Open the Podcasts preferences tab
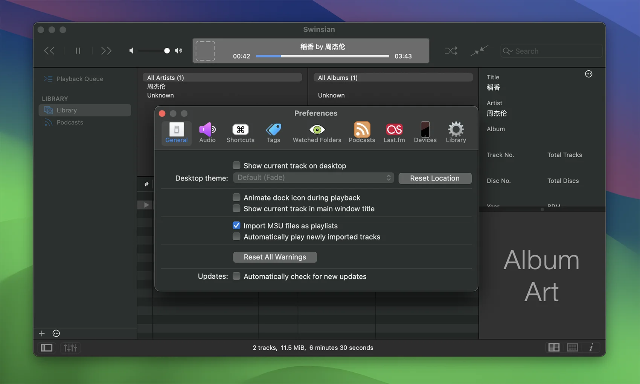This screenshot has width=640, height=384. coord(362,132)
